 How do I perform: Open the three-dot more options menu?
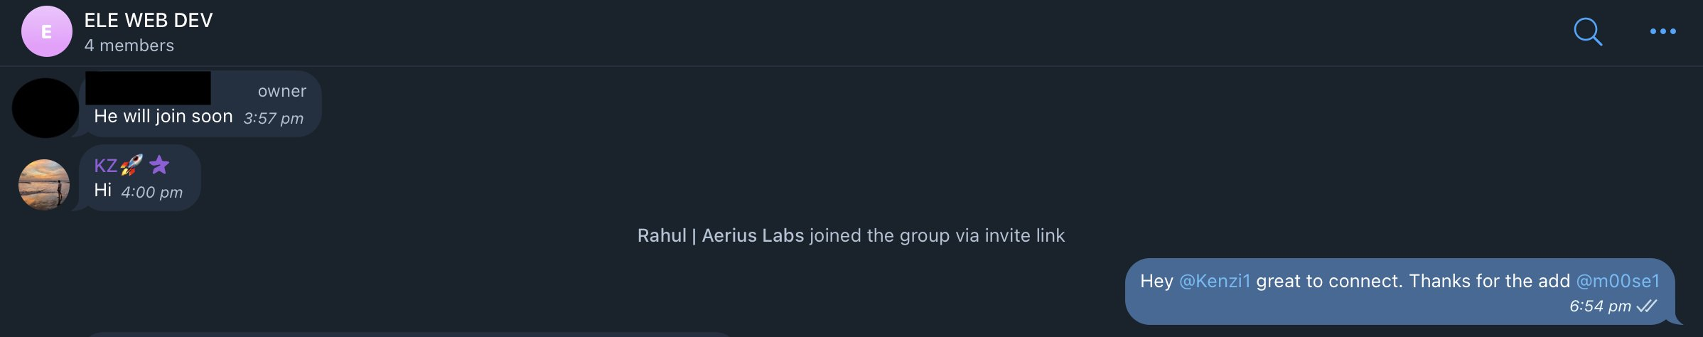click(x=1662, y=31)
